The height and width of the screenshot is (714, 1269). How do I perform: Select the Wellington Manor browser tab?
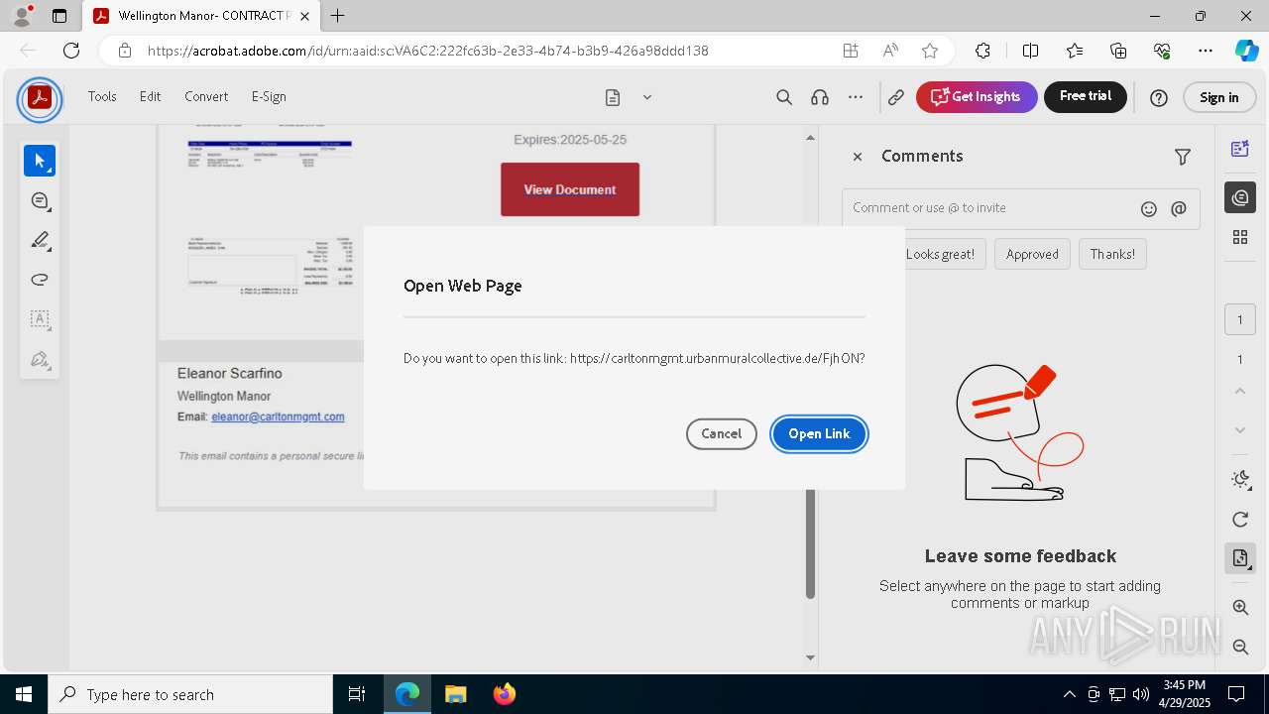pyautogui.click(x=201, y=16)
